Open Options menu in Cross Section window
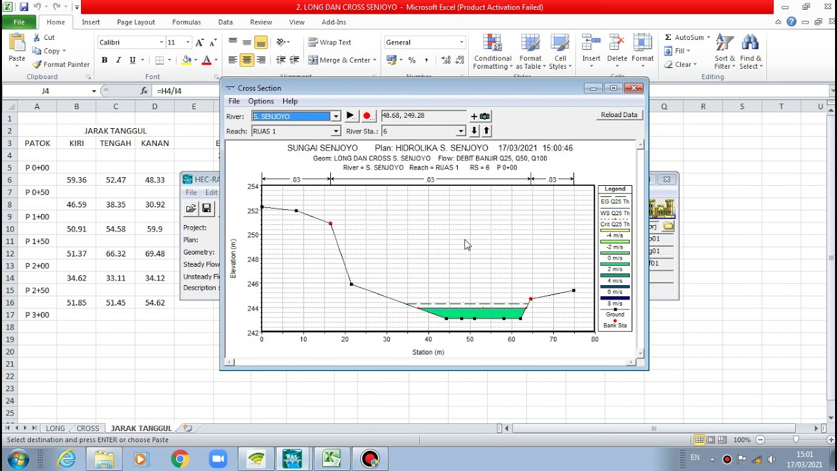Screen dimensions: 837x471 pos(261,101)
